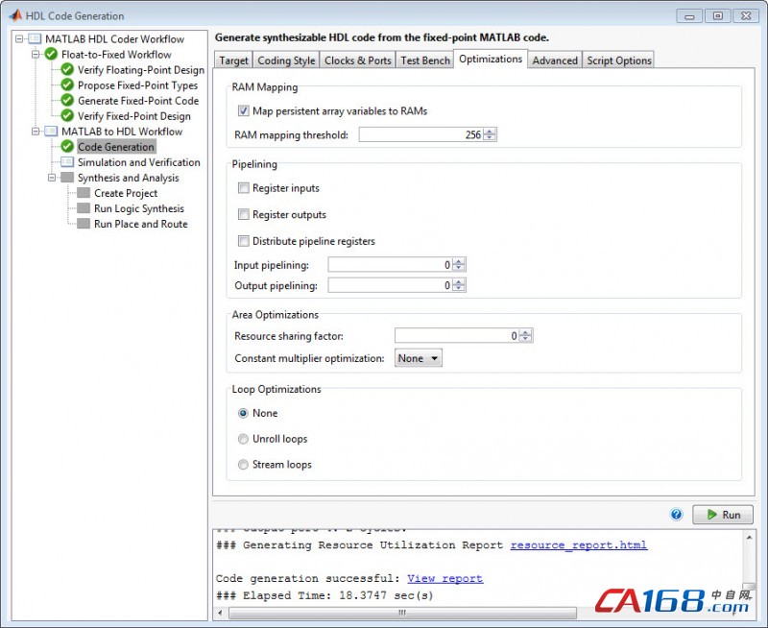Go to the Advanced tab
768x628 pixels.
pos(555,60)
